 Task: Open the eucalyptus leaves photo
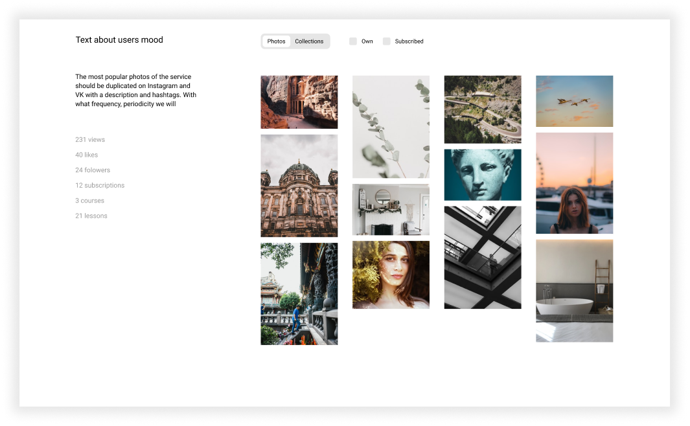pos(391,126)
